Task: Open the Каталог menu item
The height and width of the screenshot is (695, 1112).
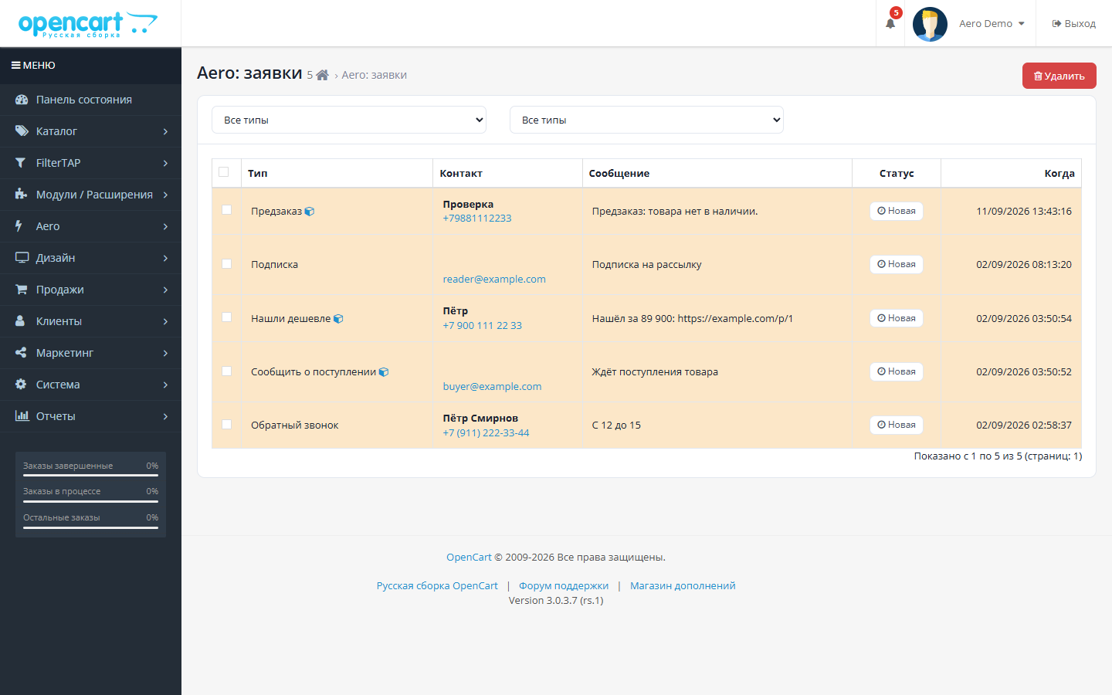Action: coord(90,131)
